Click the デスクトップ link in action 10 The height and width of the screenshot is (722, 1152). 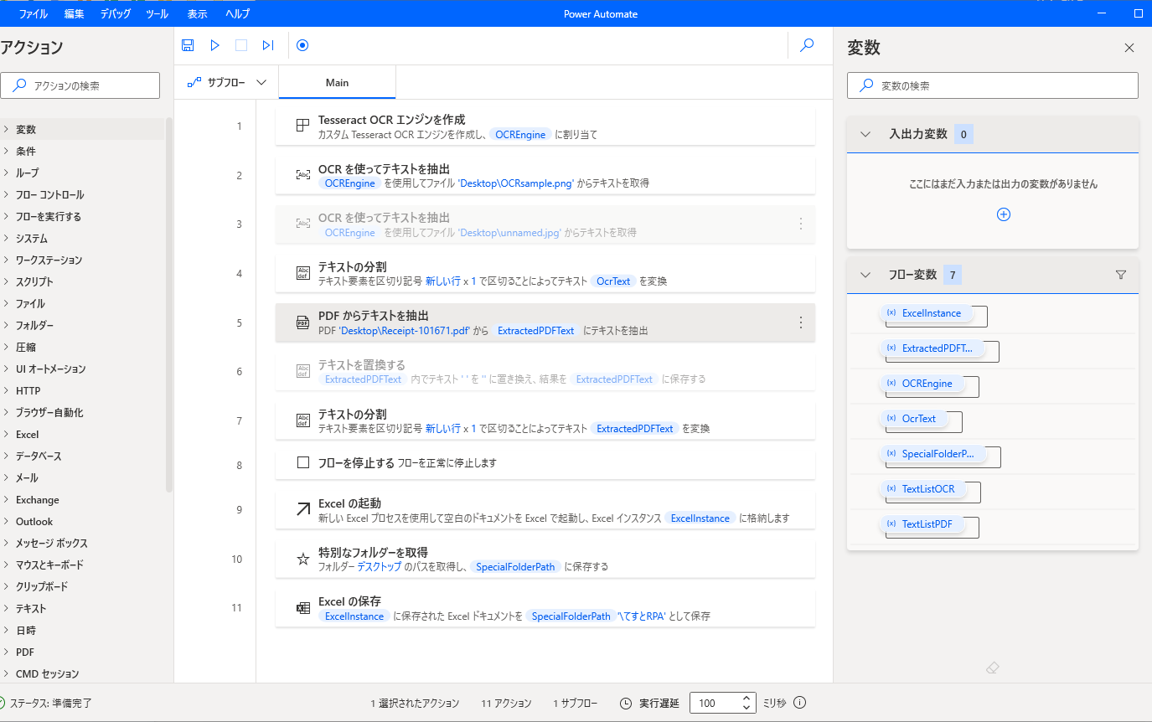(380, 567)
